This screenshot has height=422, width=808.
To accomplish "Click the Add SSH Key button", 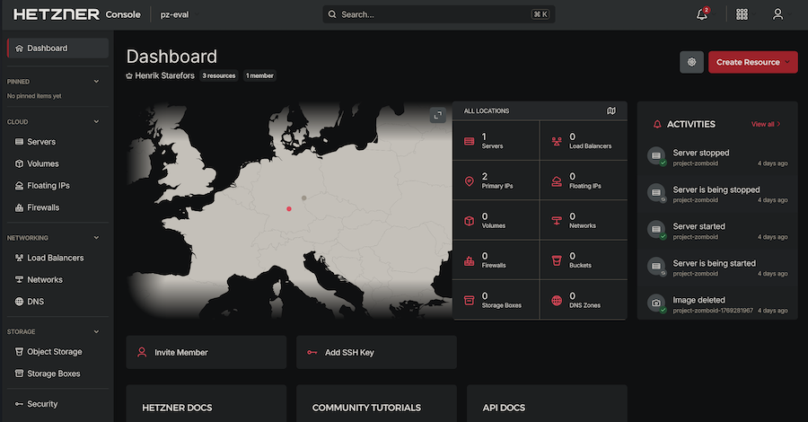I will click(376, 353).
